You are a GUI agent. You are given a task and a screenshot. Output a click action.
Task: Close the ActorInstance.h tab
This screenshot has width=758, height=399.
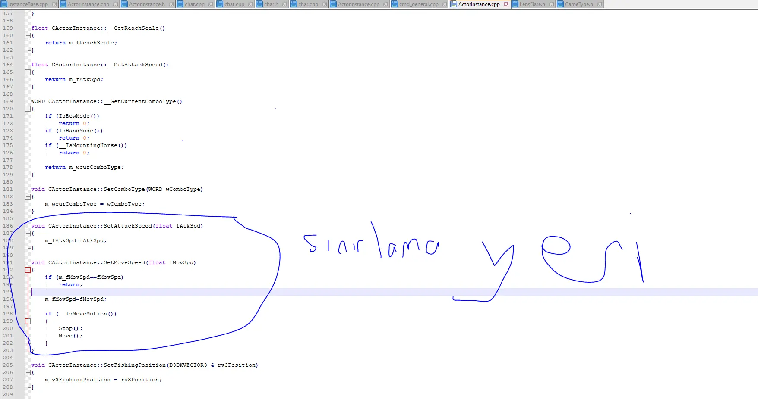(171, 4)
